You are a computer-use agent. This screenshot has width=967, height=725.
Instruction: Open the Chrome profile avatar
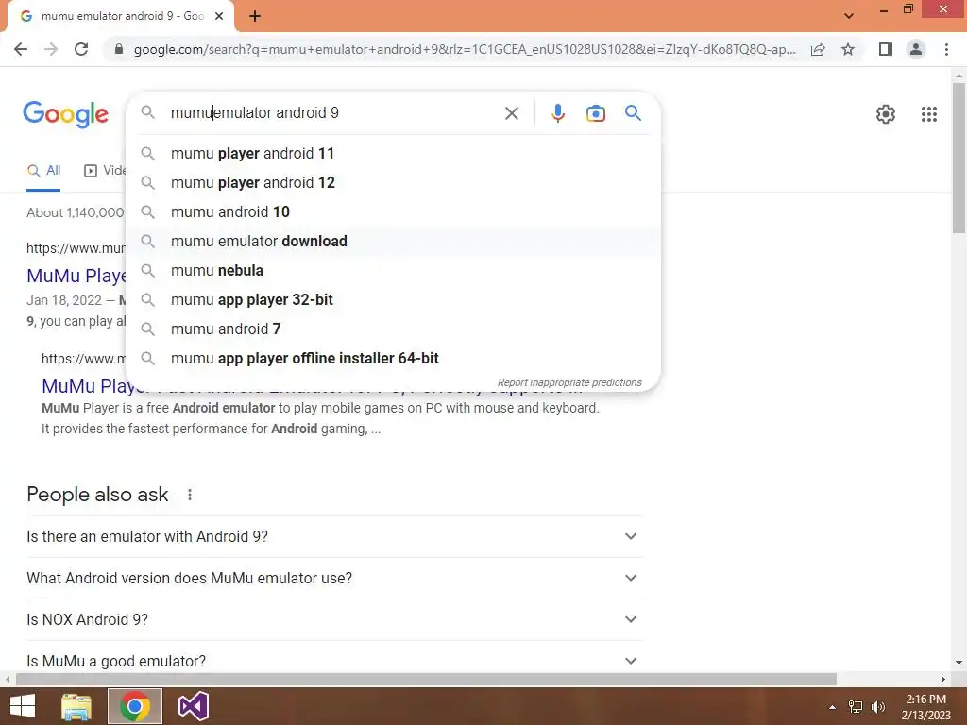(916, 49)
